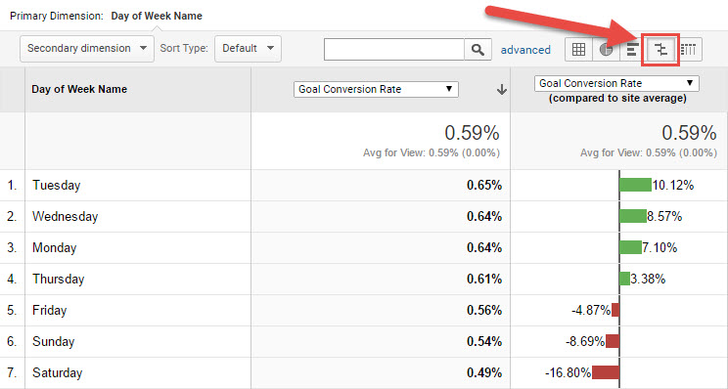Click the -4.87% comparison value

(x=591, y=310)
